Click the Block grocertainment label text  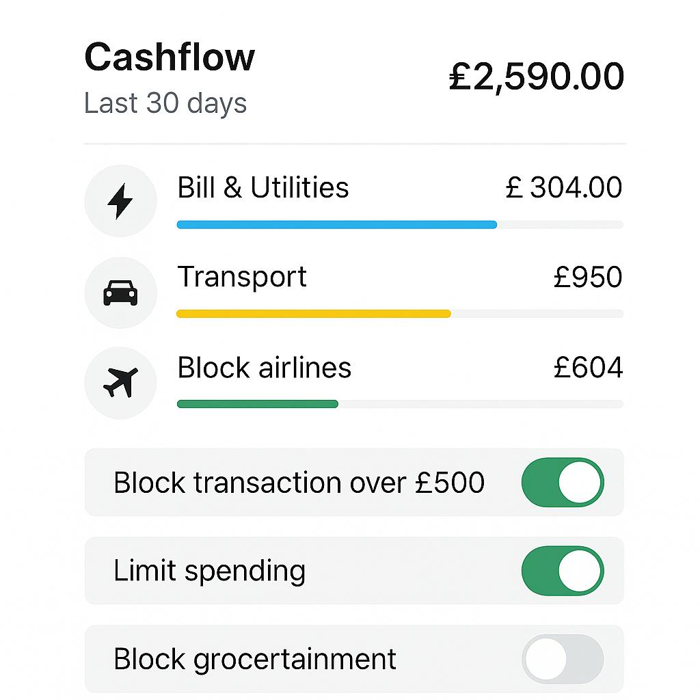tap(254, 659)
